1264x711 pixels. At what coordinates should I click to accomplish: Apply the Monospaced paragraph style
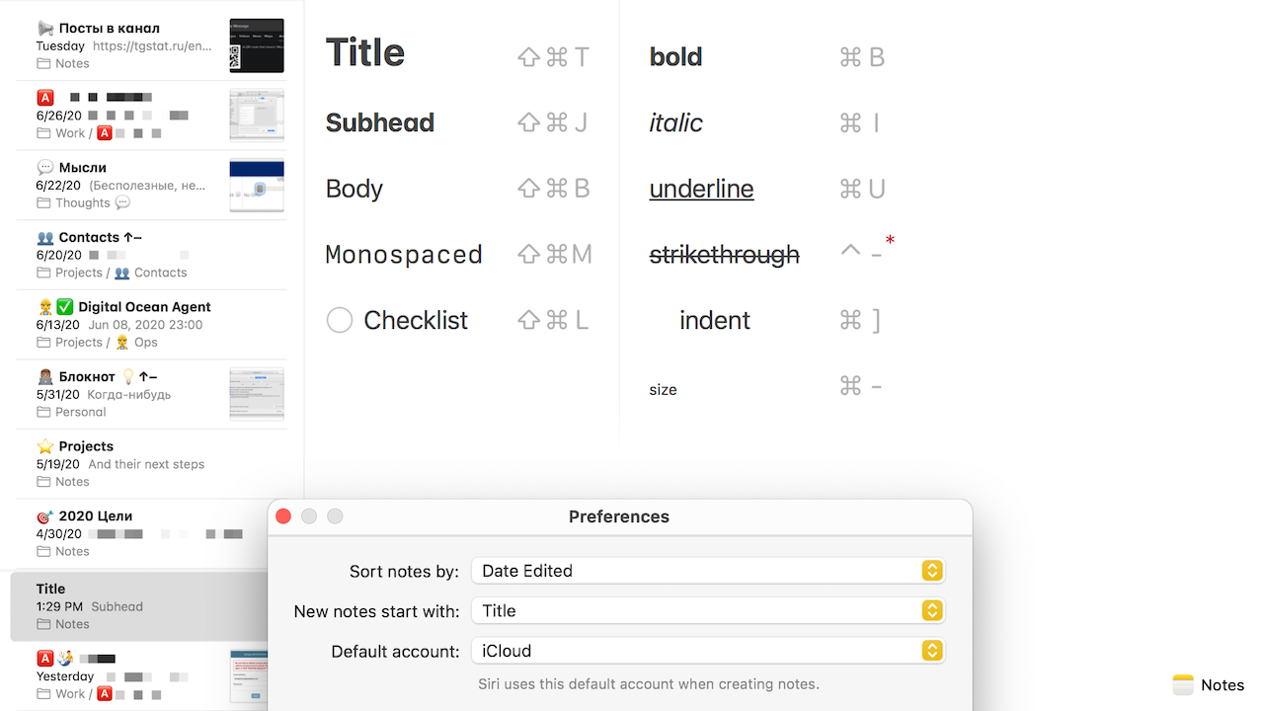(x=404, y=254)
